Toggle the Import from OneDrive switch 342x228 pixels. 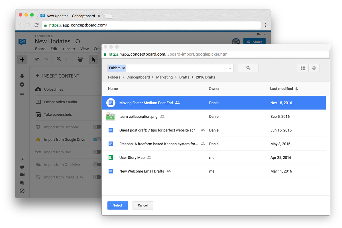97,164
